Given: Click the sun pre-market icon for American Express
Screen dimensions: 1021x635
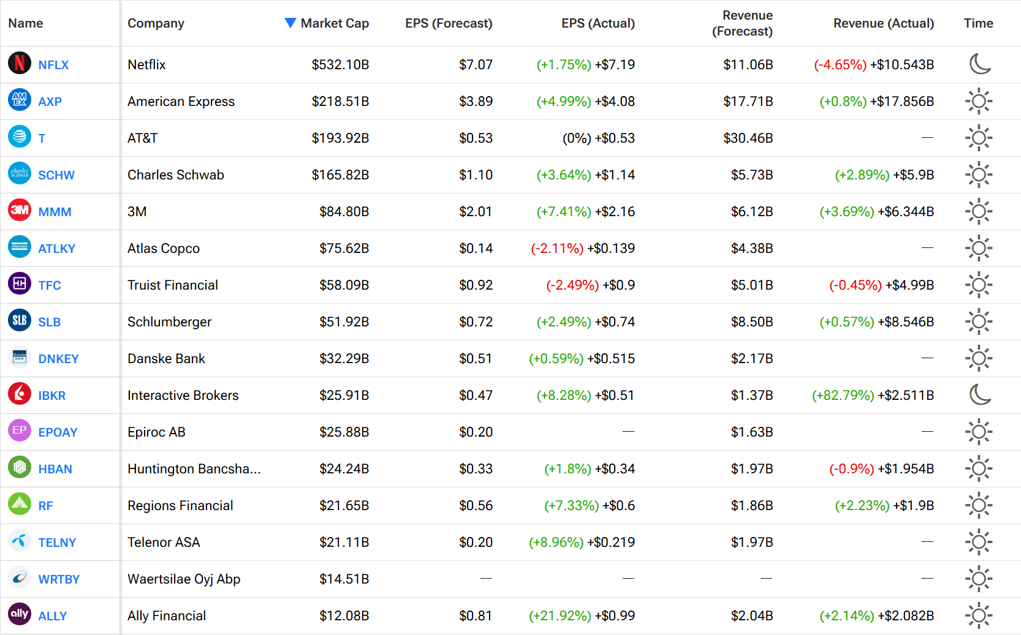Looking at the screenshot, I should [x=979, y=101].
